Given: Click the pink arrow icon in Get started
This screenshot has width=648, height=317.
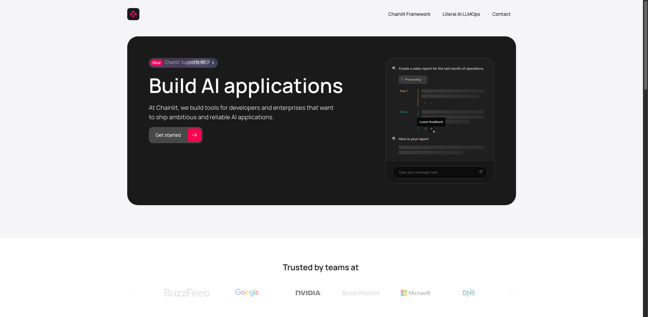Looking at the screenshot, I should 194,135.
